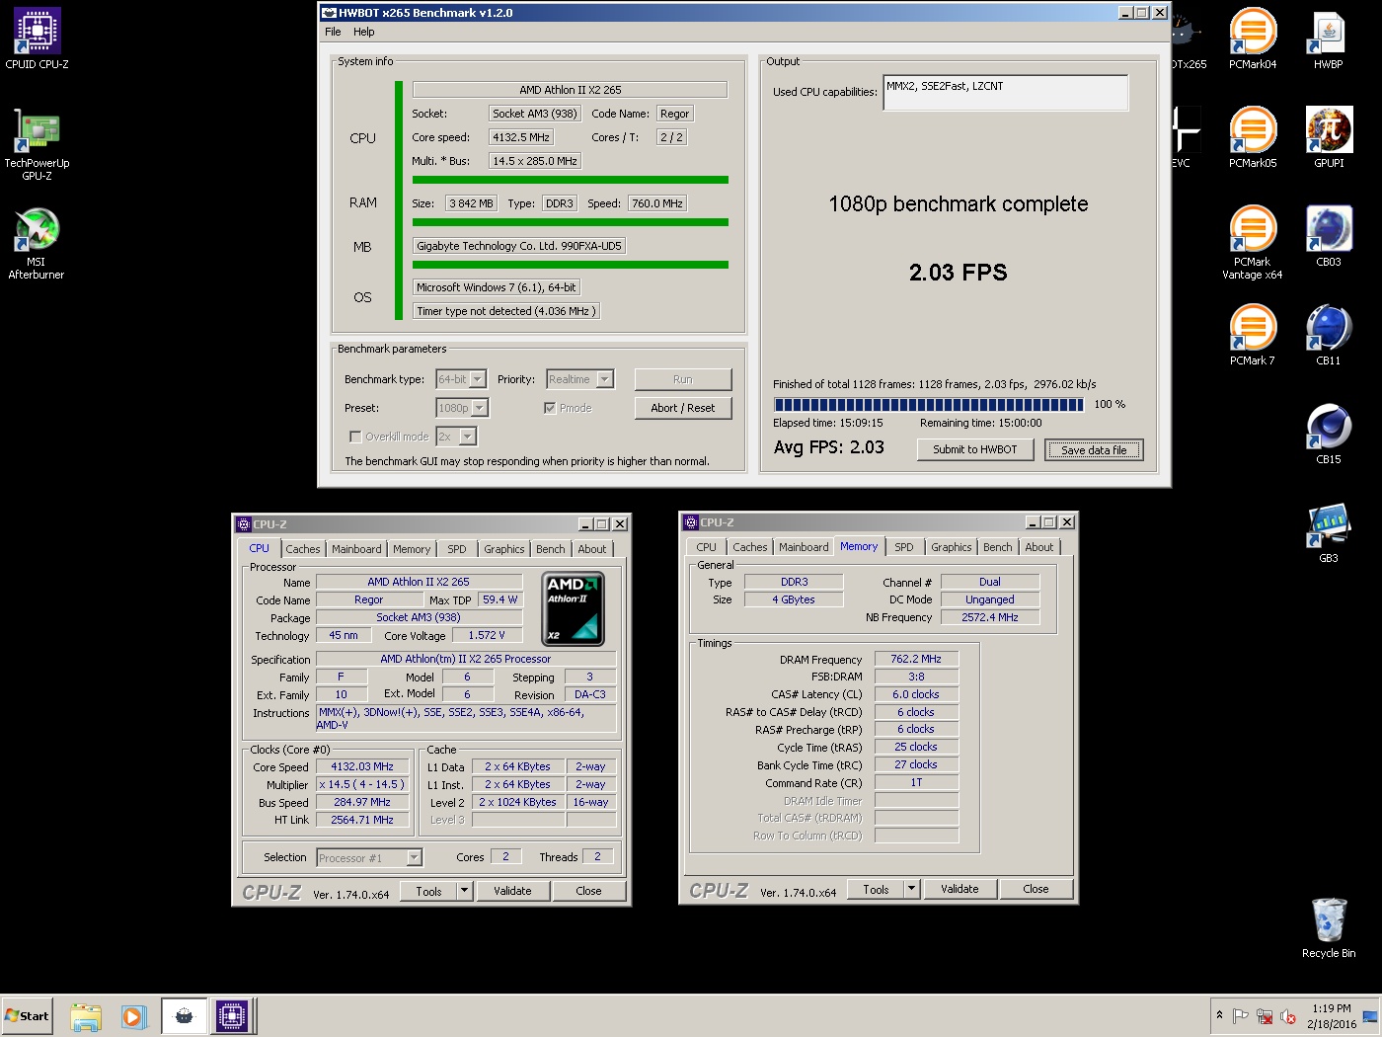Toggle the Overkill mode checkbox
The height and width of the screenshot is (1037, 1382).
(x=355, y=437)
